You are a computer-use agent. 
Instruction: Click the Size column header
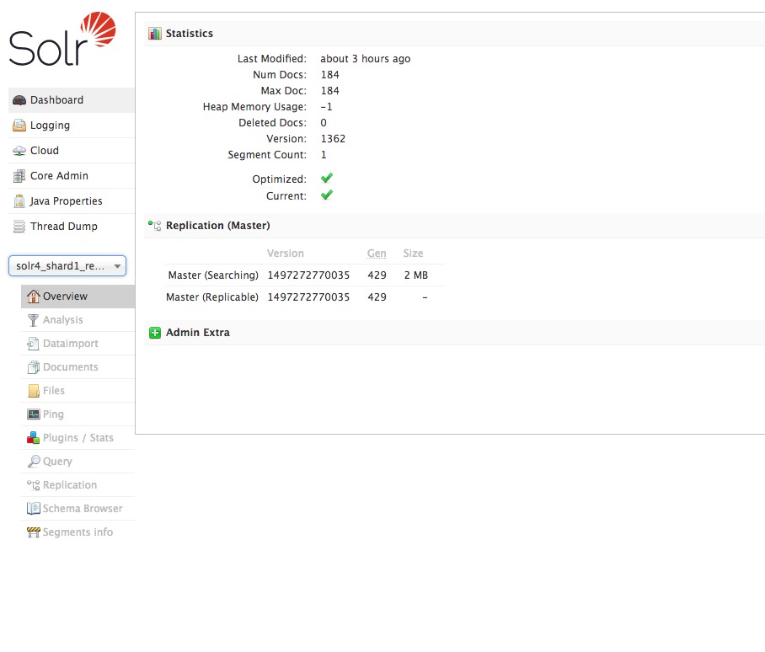click(x=413, y=253)
